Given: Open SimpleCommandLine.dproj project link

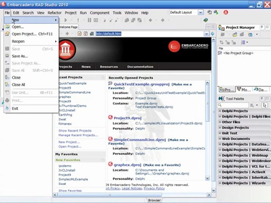Looking at the screenshot, I should [140, 140].
